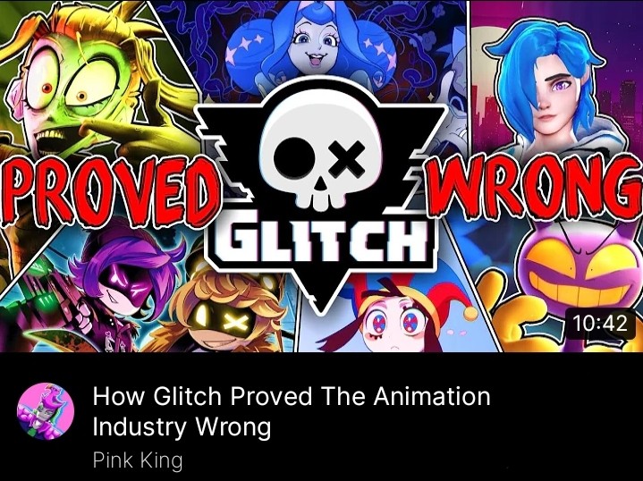Click the skull's X-shaped eye
This screenshot has height=481, width=643.
pyautogui.click(x=347, y=157)
